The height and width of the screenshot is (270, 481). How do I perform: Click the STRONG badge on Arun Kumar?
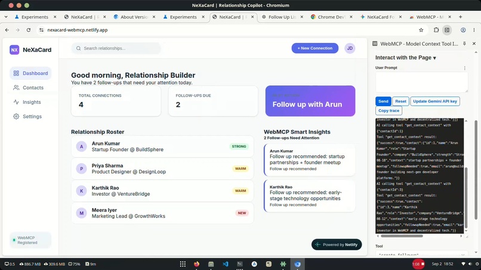[x=239, y=147]
